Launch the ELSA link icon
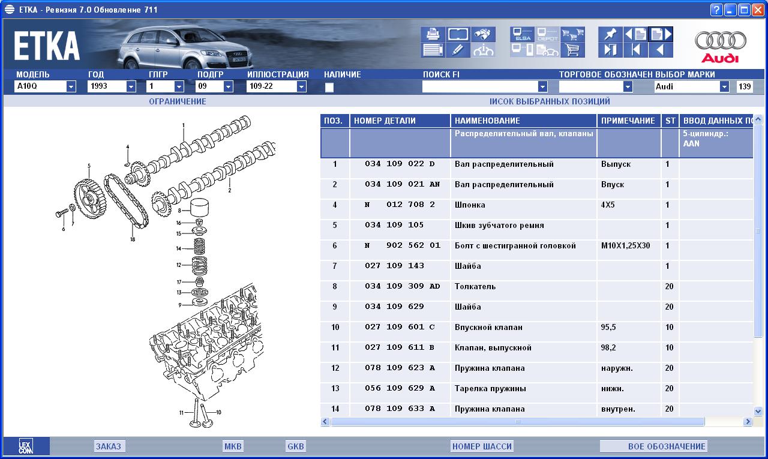The height and width of the screenshot is (459, 768). click(522, 34)
